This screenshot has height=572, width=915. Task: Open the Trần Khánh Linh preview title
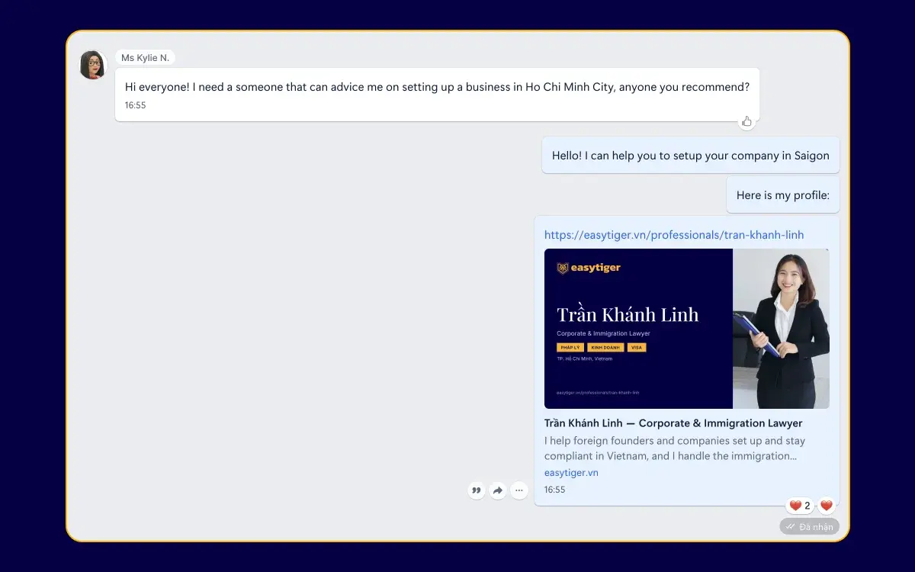(x=673, y=423)
